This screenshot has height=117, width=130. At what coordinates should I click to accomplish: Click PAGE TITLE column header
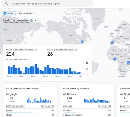pyautogui.click(x=125, y=106)
